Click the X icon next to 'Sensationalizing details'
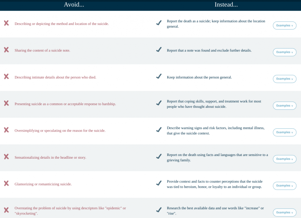 tap(6, 157)
